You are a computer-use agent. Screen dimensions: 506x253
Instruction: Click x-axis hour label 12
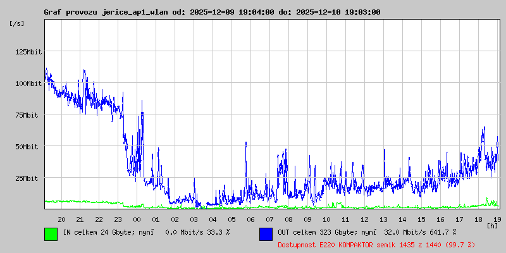(364, 219)
